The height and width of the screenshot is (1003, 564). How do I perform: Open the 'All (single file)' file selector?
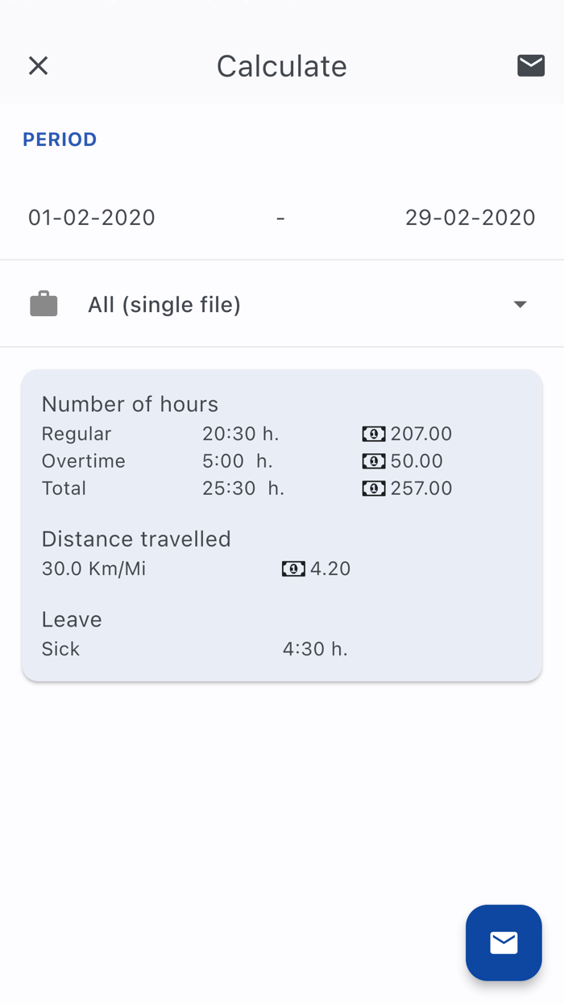click(164, 304)
